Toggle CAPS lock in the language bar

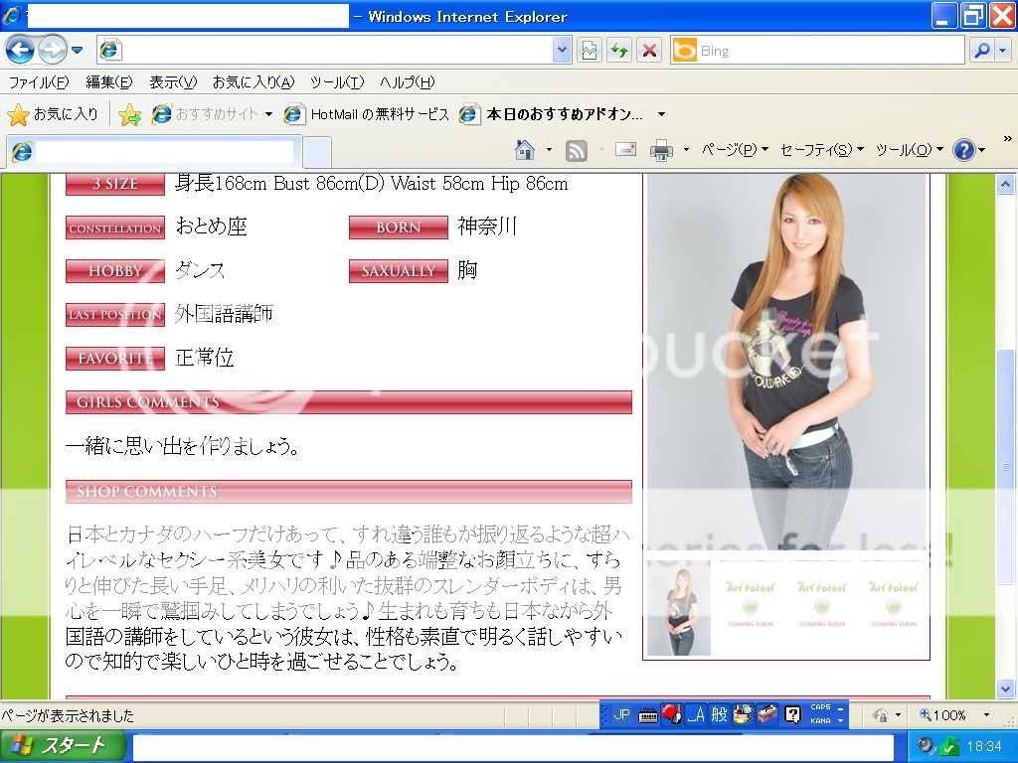point(821,707)
